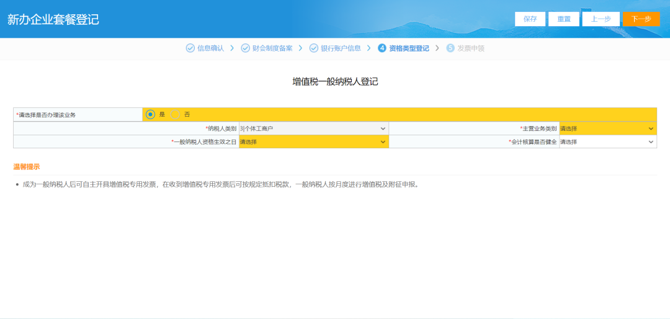
Task: Click the 重置 button
Action: coord(564,19)
